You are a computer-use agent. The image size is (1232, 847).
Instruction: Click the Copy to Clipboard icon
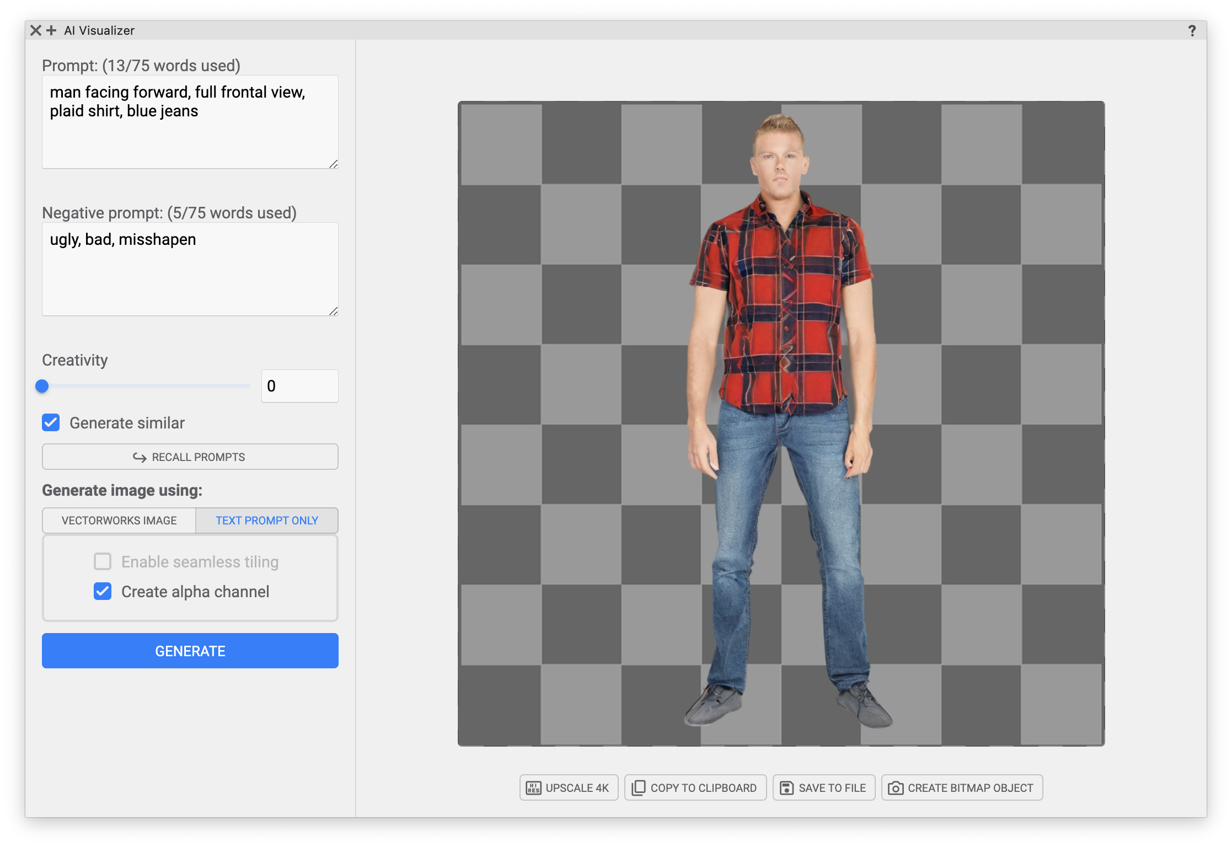(x=638, y=788)
